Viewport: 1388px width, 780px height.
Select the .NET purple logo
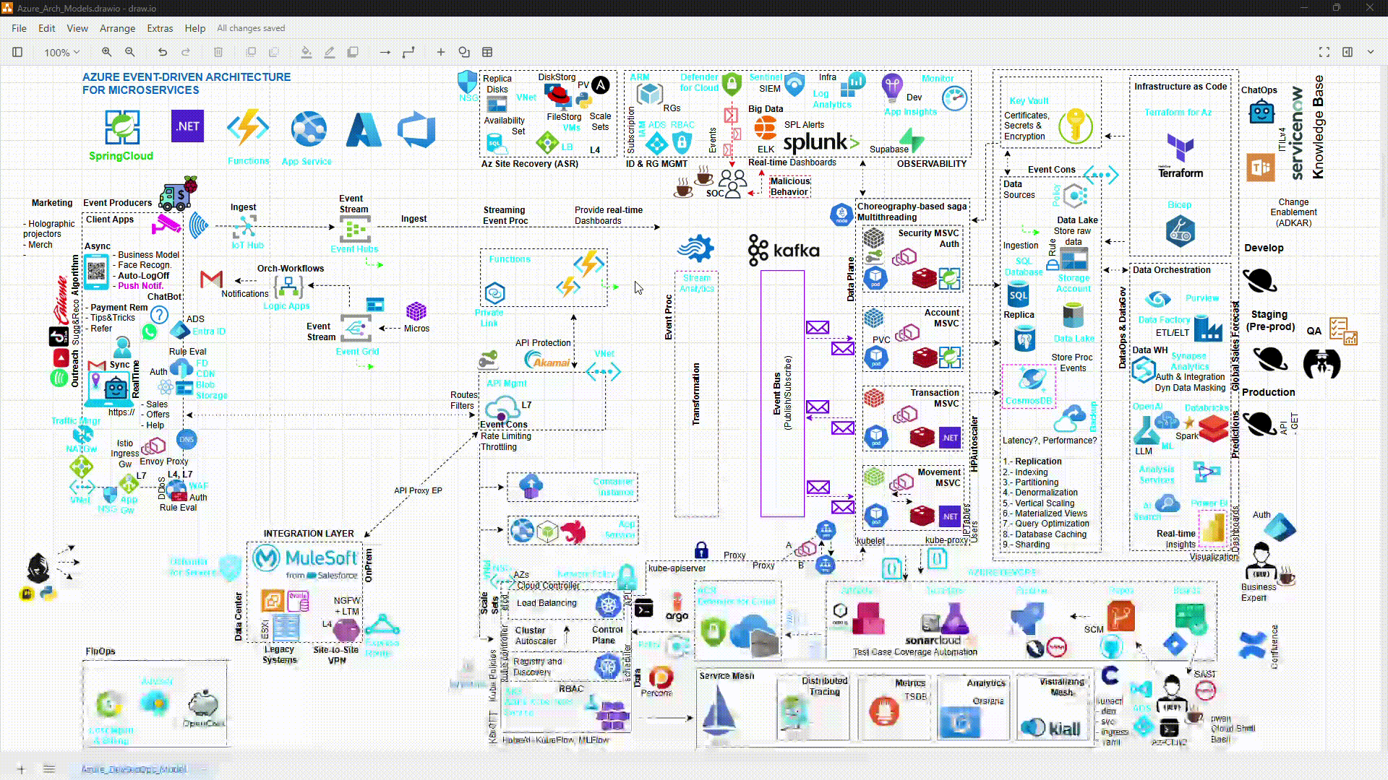coord(188,126)
